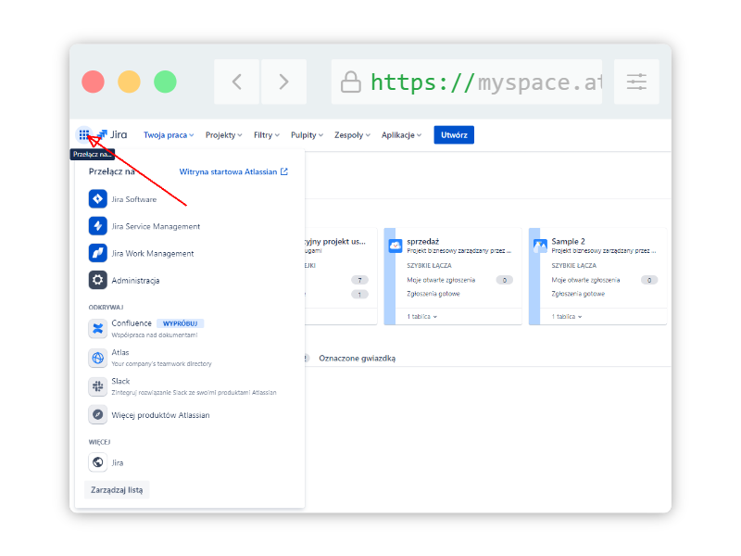Open Sample 2 project title
The width and height of the screenshot is (741, 556).
coord(568,241)
